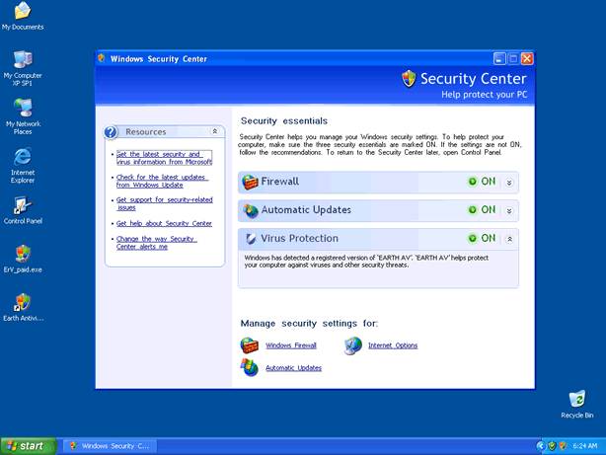Expand the Firewall section chevron

click(x=509, y=182)
